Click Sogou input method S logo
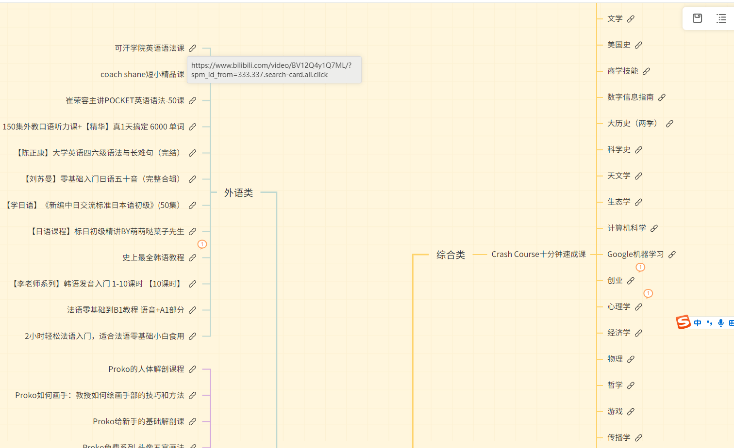The height and width of the screenshot is (448, 734). [x=684, y=322]
